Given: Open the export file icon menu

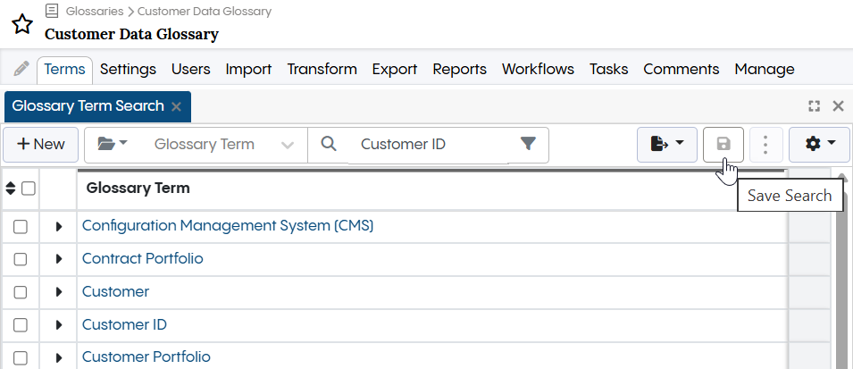Looking at the screenshot, I should click(667, 144).
